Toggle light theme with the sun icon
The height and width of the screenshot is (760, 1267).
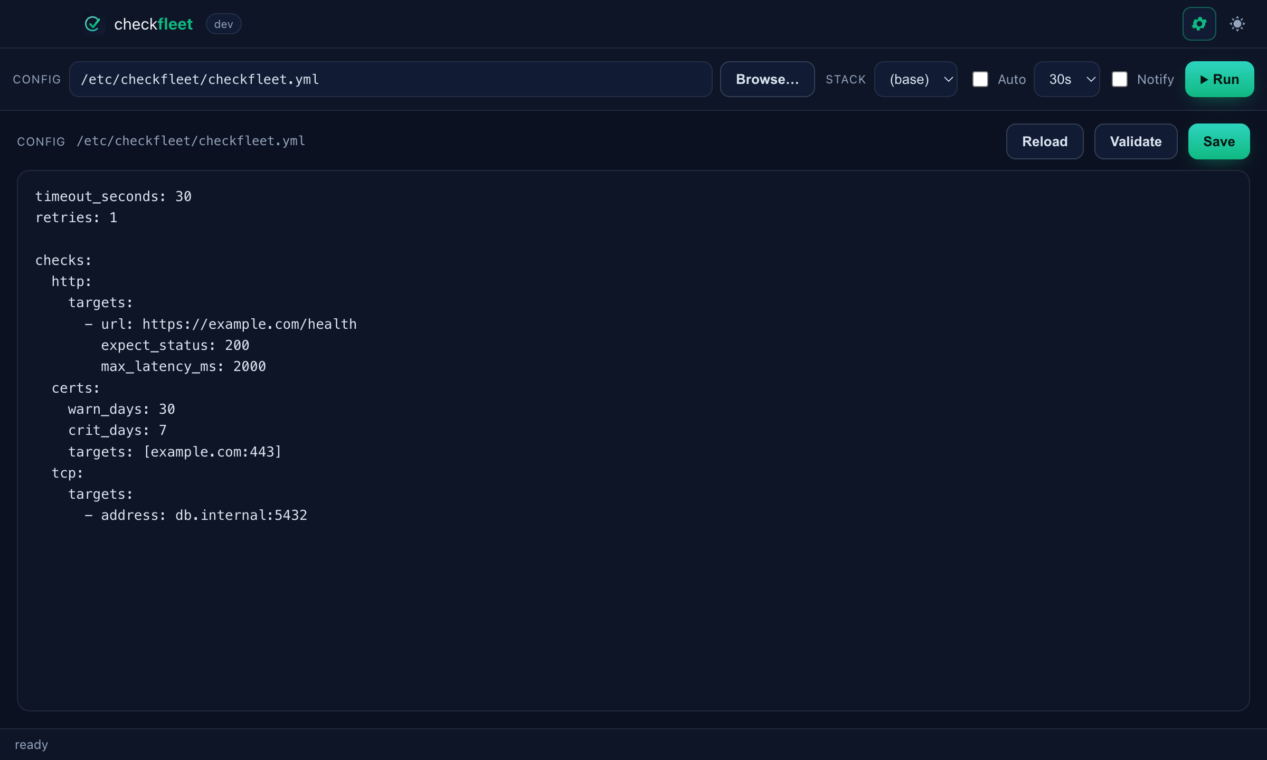point(1237,24)
